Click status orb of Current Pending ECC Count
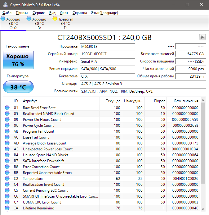The image size is (209, 215). tap(7, 190)
